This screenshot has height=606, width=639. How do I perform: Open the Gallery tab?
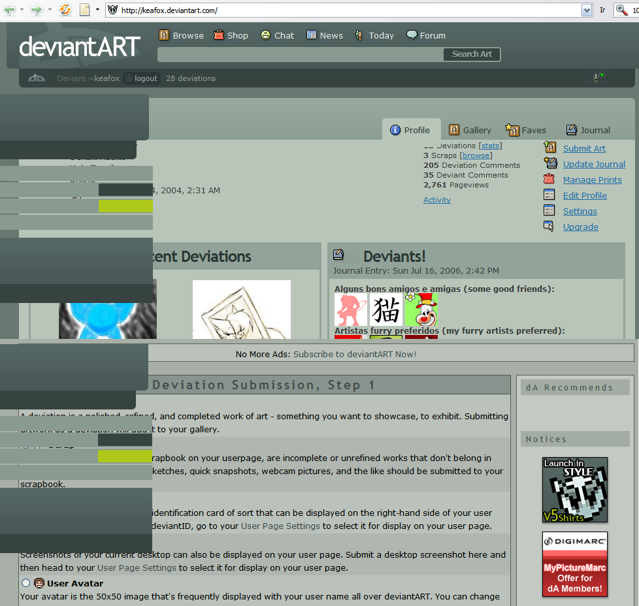(470, 130)
